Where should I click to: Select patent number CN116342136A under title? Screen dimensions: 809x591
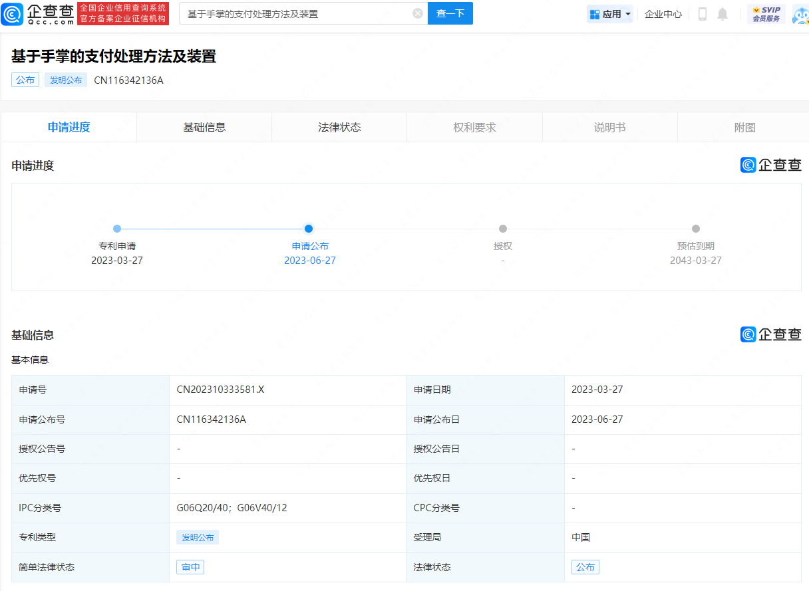[x=128, y=80]
